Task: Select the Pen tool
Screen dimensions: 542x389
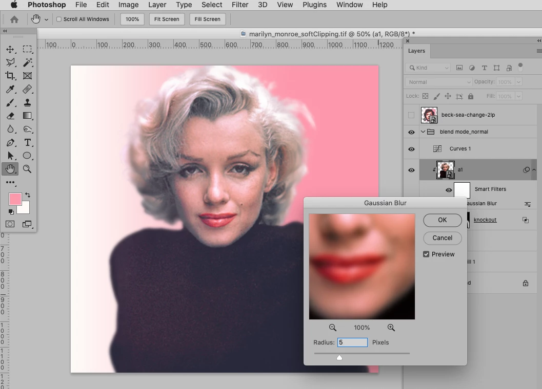Action: 10,143
